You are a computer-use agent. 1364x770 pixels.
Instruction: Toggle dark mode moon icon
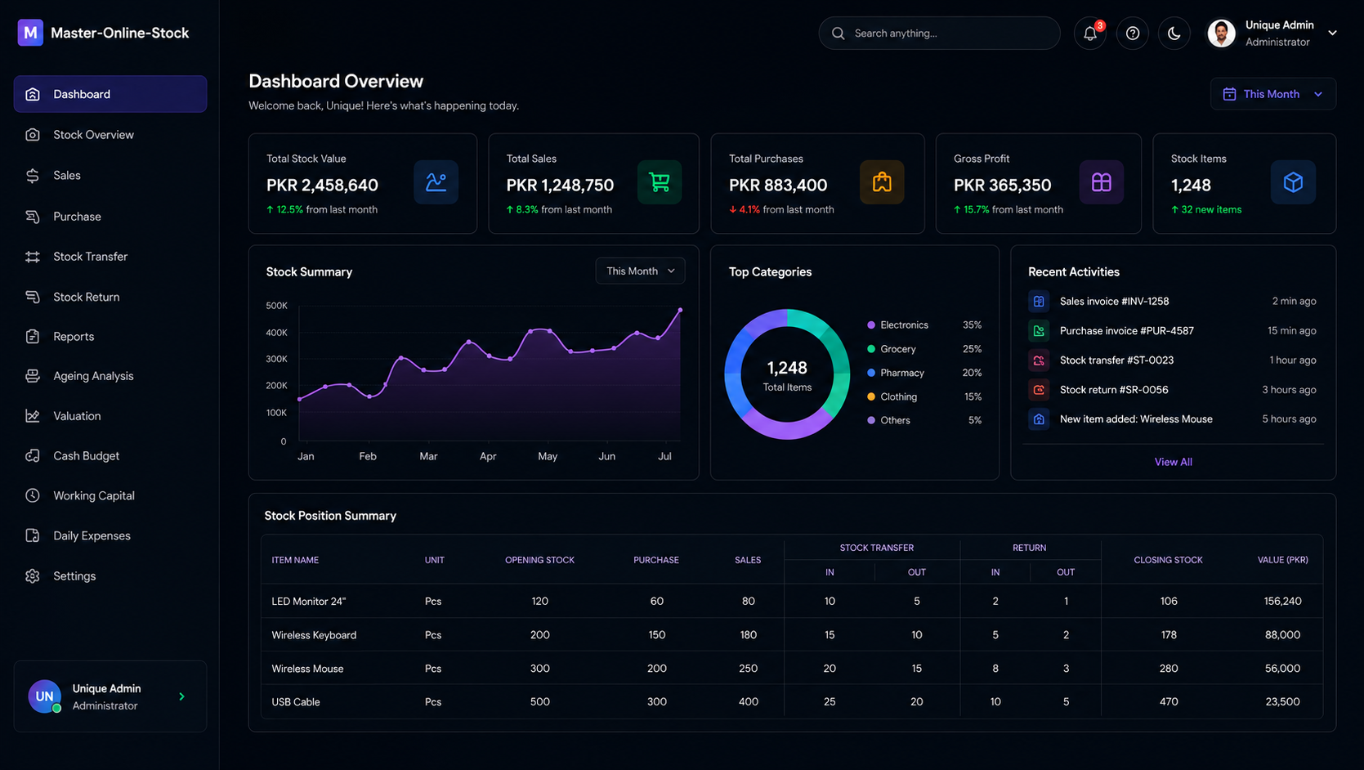pos(1174,33)
